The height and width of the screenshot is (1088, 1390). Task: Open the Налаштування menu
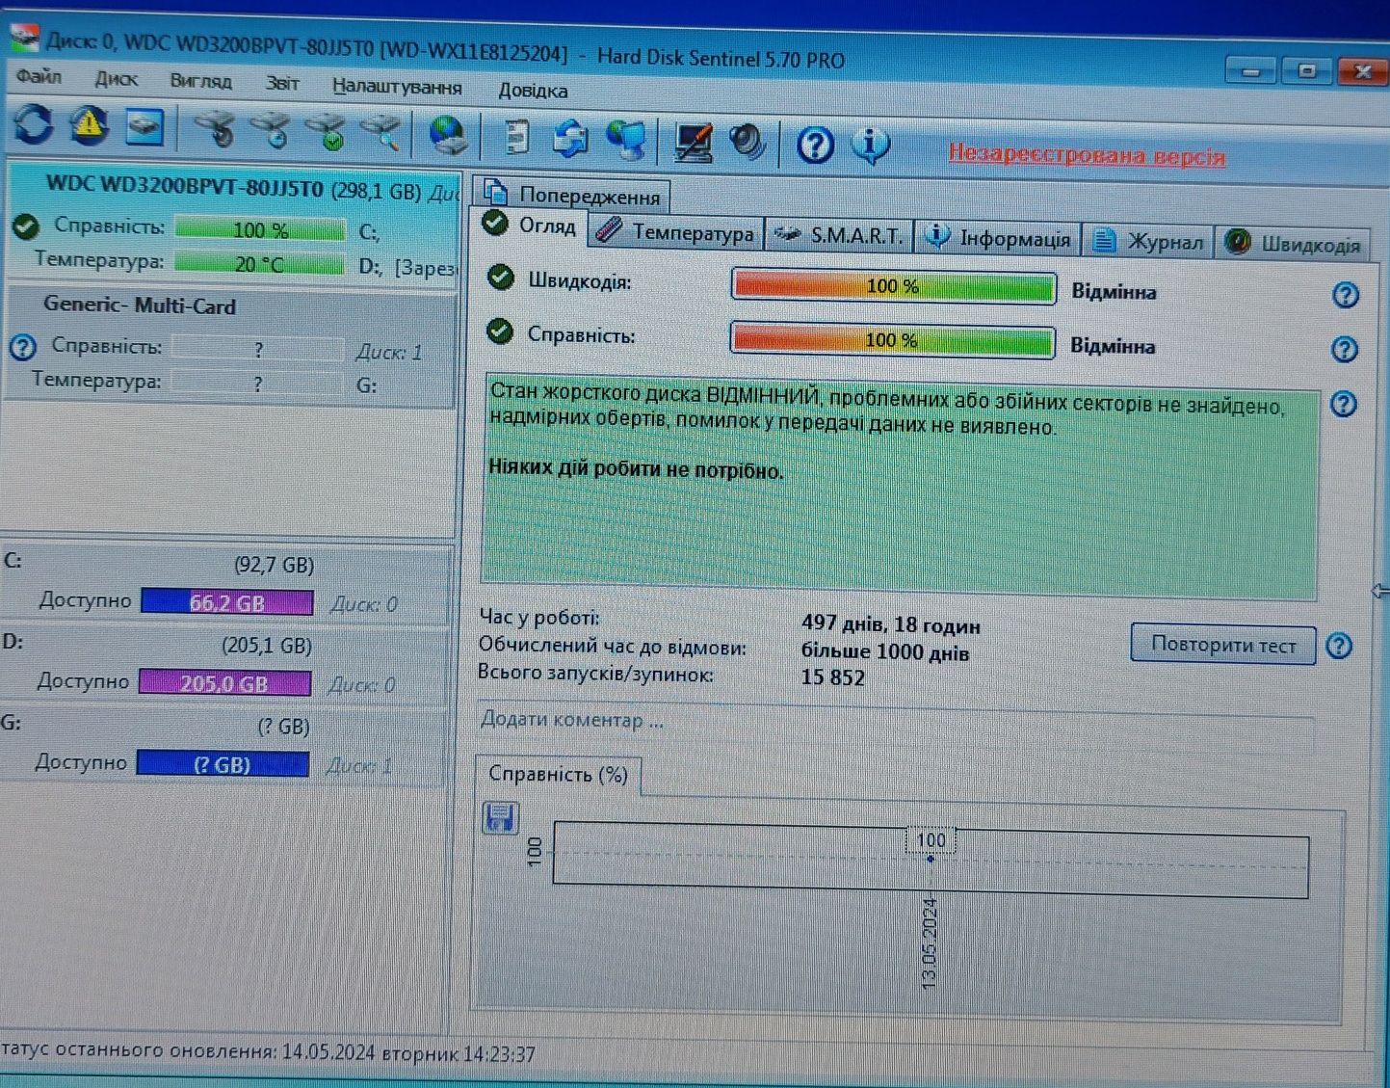point(397,87)
